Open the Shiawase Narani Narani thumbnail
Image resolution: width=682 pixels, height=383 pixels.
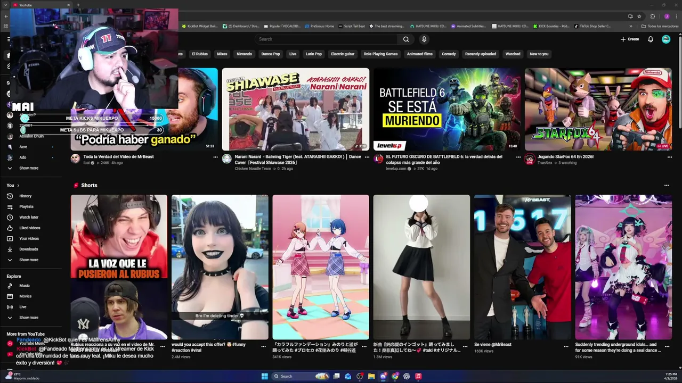pyautogui.click(x=296, y=109)
